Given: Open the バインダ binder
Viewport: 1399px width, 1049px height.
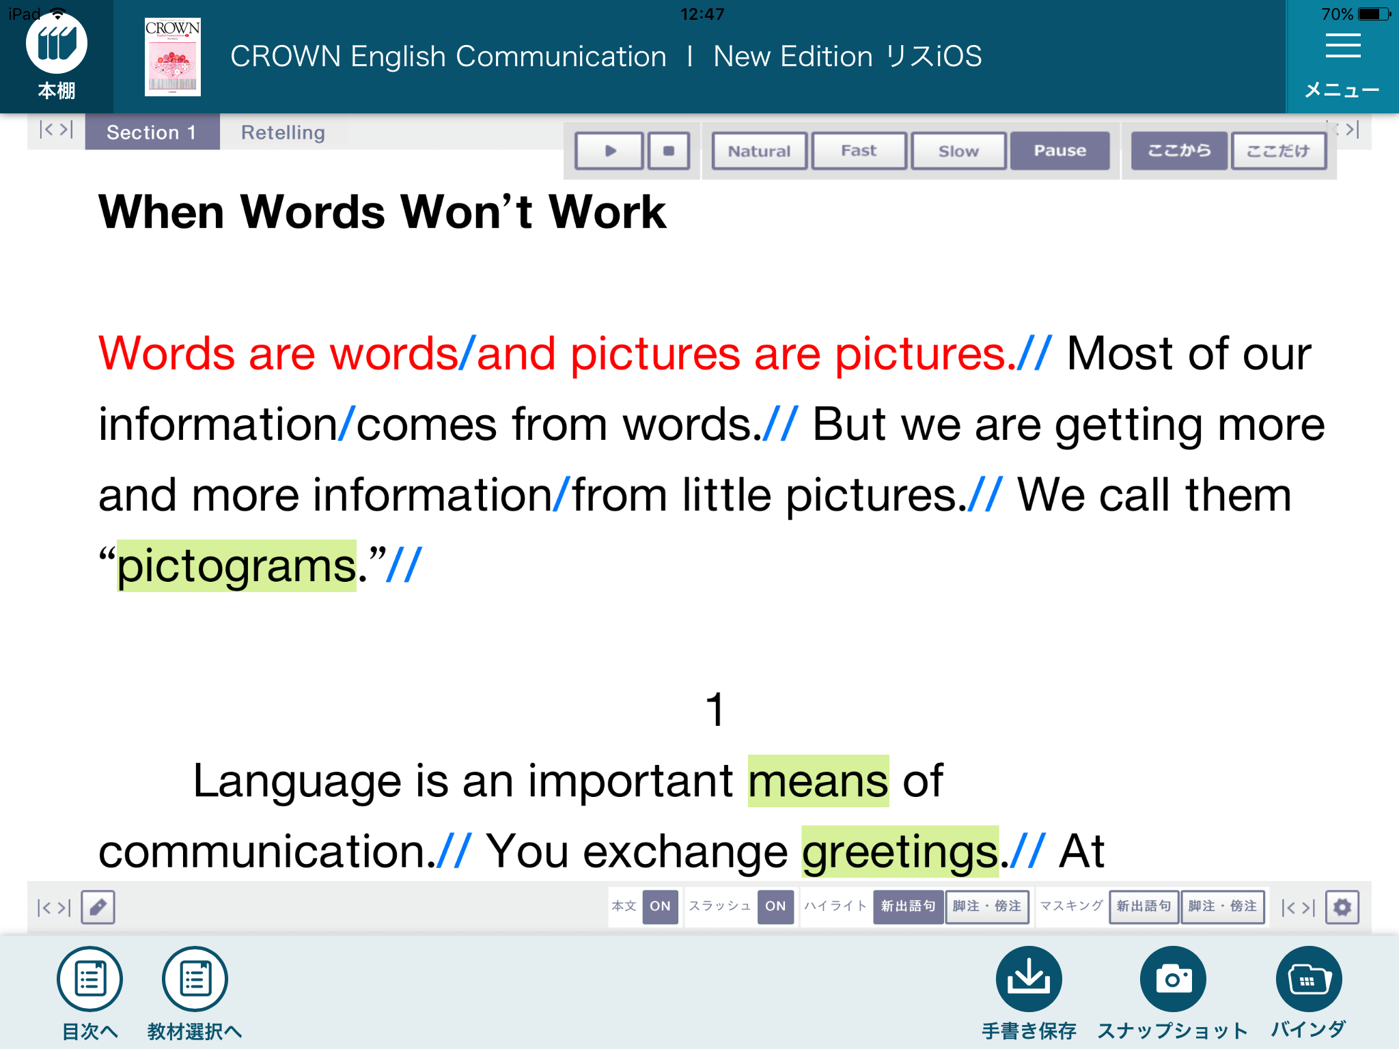Looking at the screenshot, I should tap(1308, 993).
